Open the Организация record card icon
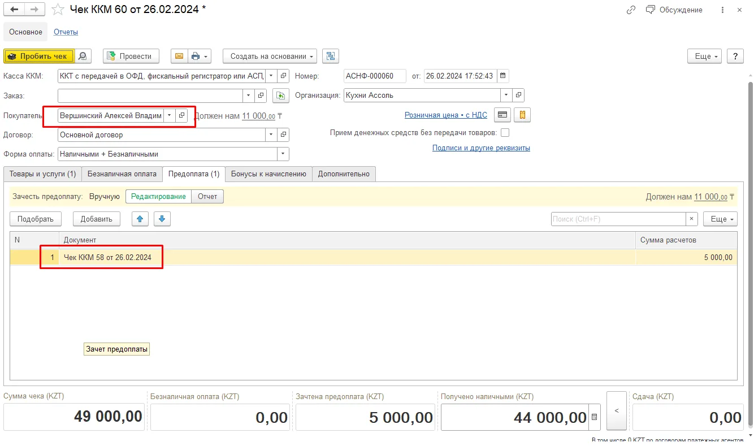 pos(519,96)
